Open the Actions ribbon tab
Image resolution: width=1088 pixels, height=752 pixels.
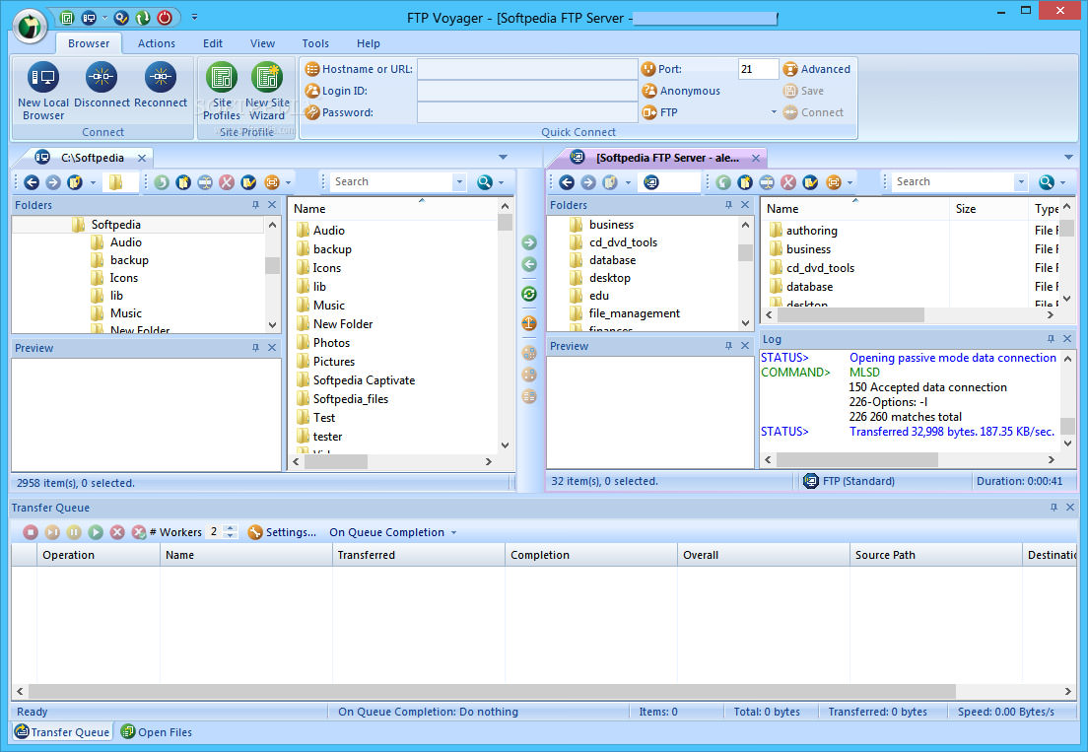coord(156,43)
